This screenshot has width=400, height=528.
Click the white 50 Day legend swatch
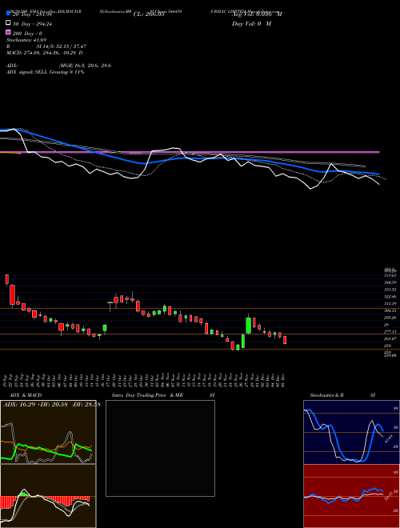(9, 23)
